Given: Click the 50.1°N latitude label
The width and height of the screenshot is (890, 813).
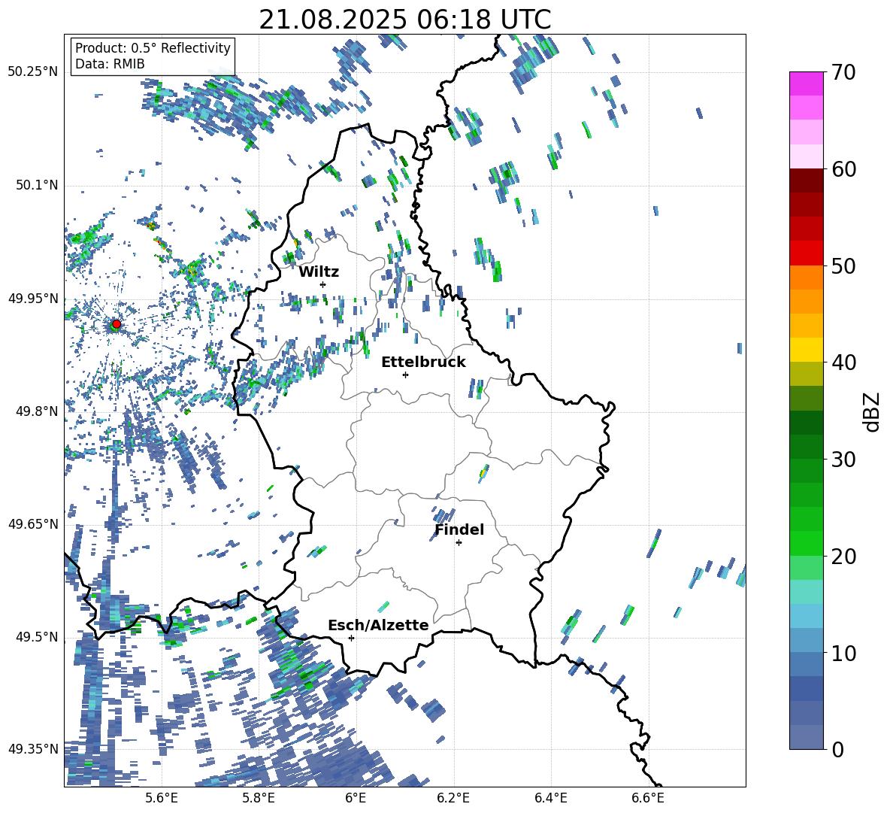Looking at the screenshot, I should (x=37, y=186).
